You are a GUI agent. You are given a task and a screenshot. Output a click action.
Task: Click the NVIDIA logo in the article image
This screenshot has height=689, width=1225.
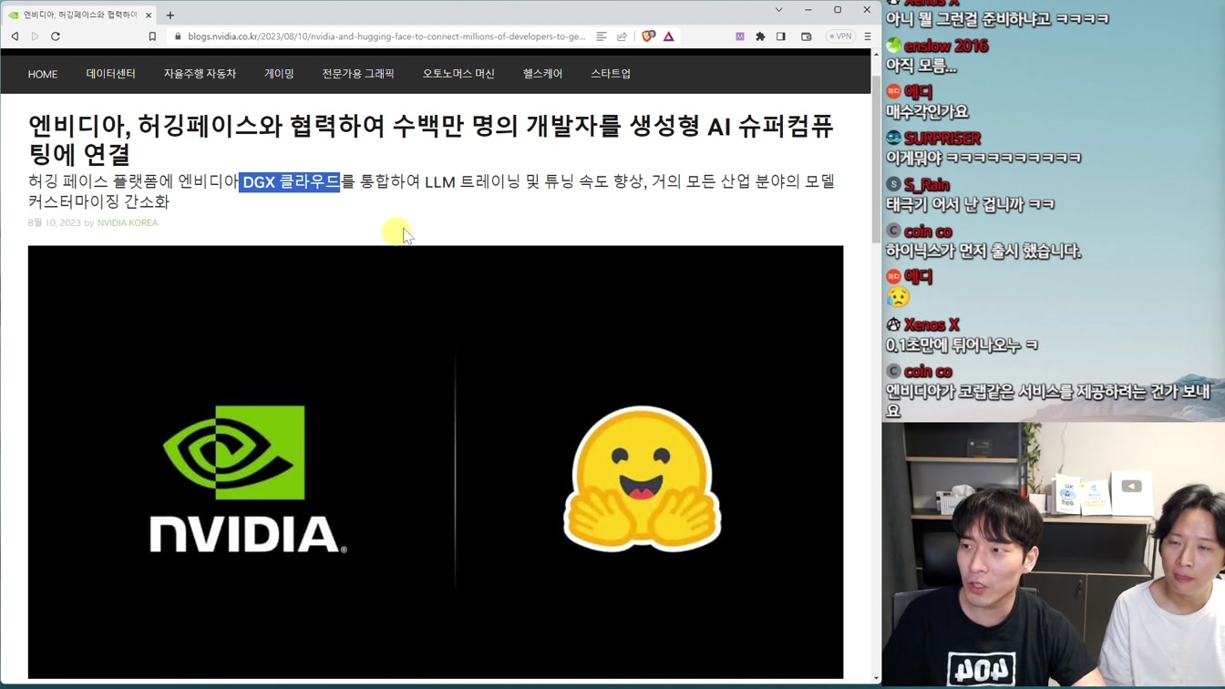point(248,478)
